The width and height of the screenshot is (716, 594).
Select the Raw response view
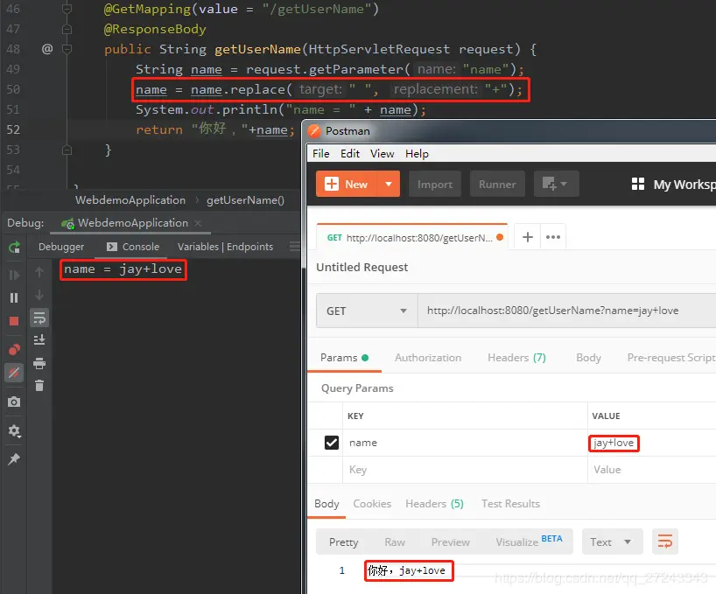395,542
